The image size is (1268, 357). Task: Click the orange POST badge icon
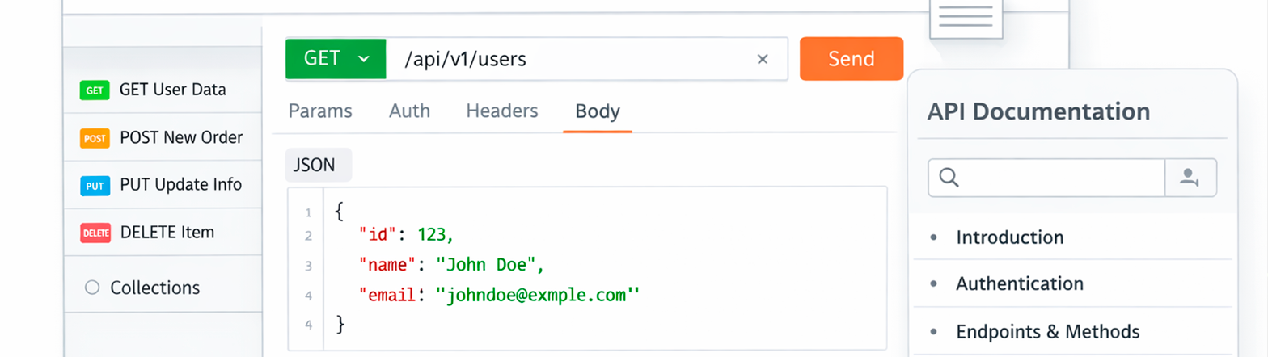click(95, 138)
